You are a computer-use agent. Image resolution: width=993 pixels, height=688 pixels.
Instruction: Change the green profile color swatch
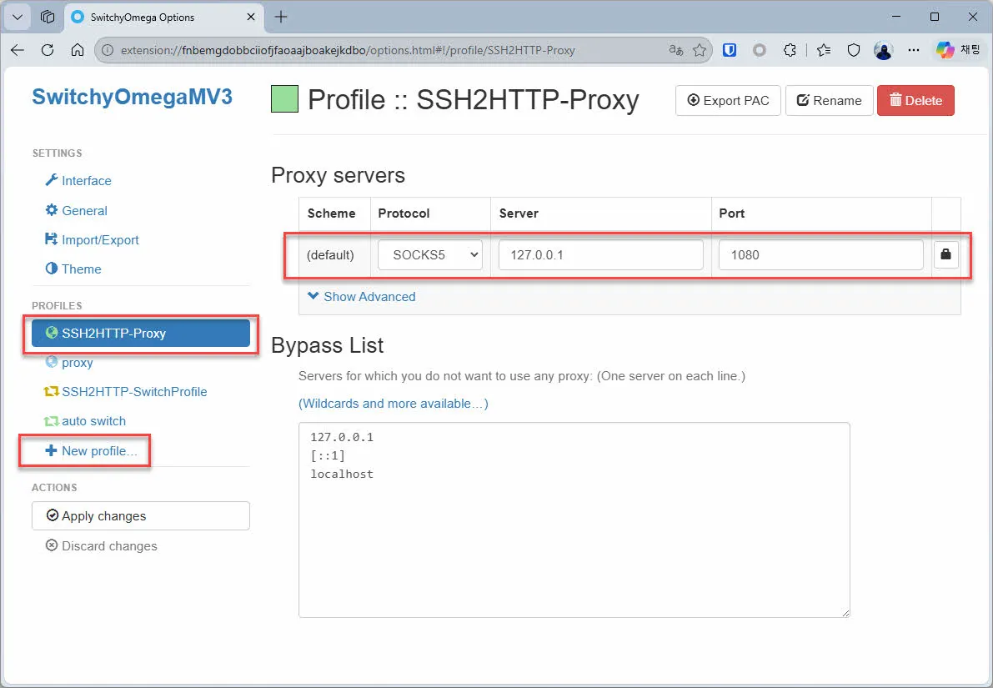[x=284, y=99]
